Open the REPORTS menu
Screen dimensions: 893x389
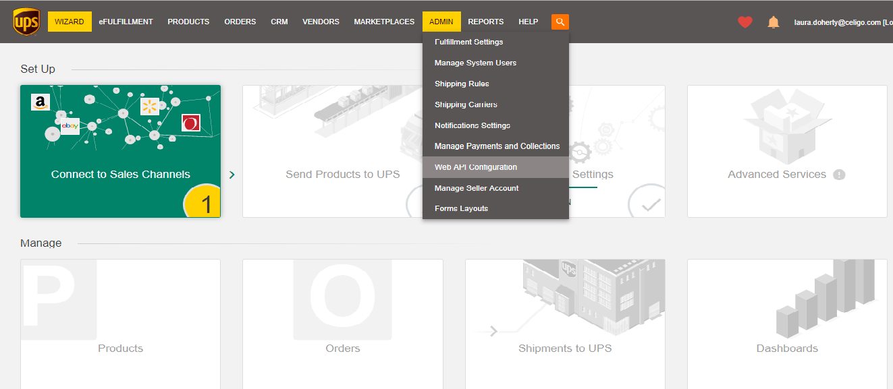coord(486,22)
